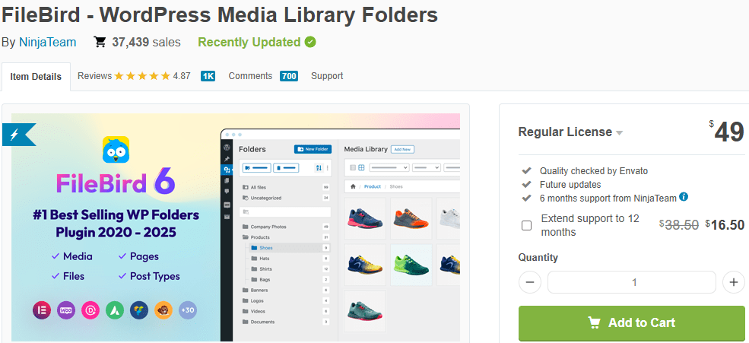The width and height of the screenshot is (749, 343).
Task: Select the Item Details tab
Action: click(x=36, y=77)
